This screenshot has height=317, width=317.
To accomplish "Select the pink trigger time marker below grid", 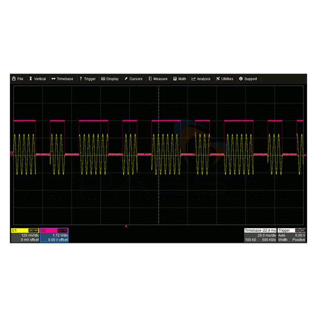I will [x=126, y=226].
